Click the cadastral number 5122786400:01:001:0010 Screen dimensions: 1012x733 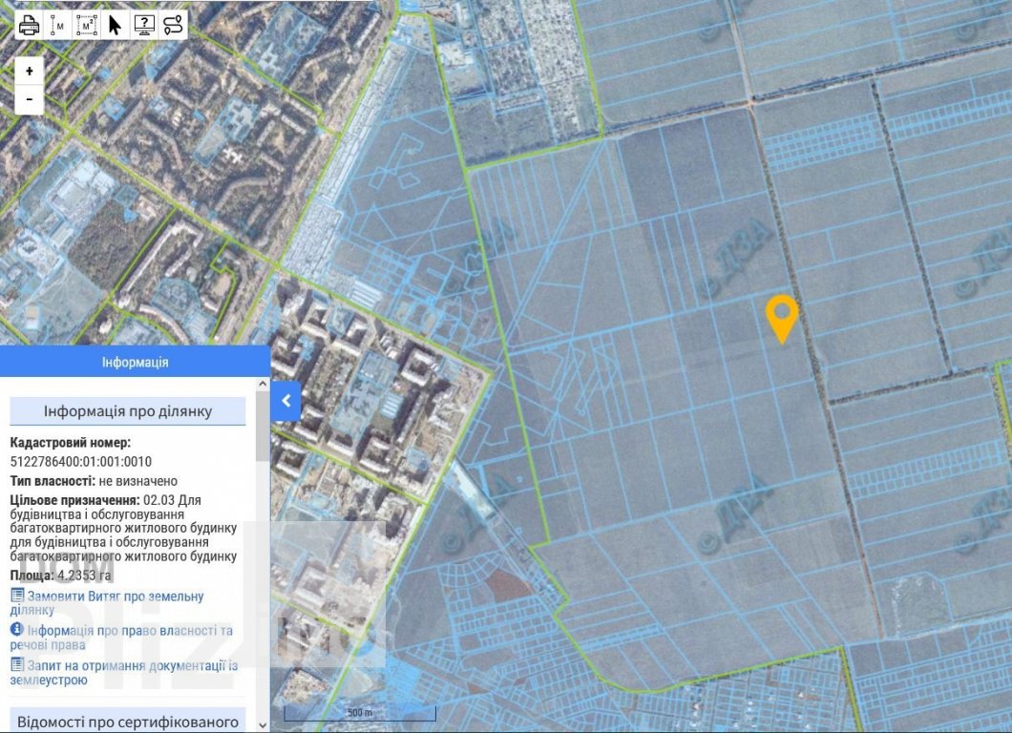[x=80, y=462]
